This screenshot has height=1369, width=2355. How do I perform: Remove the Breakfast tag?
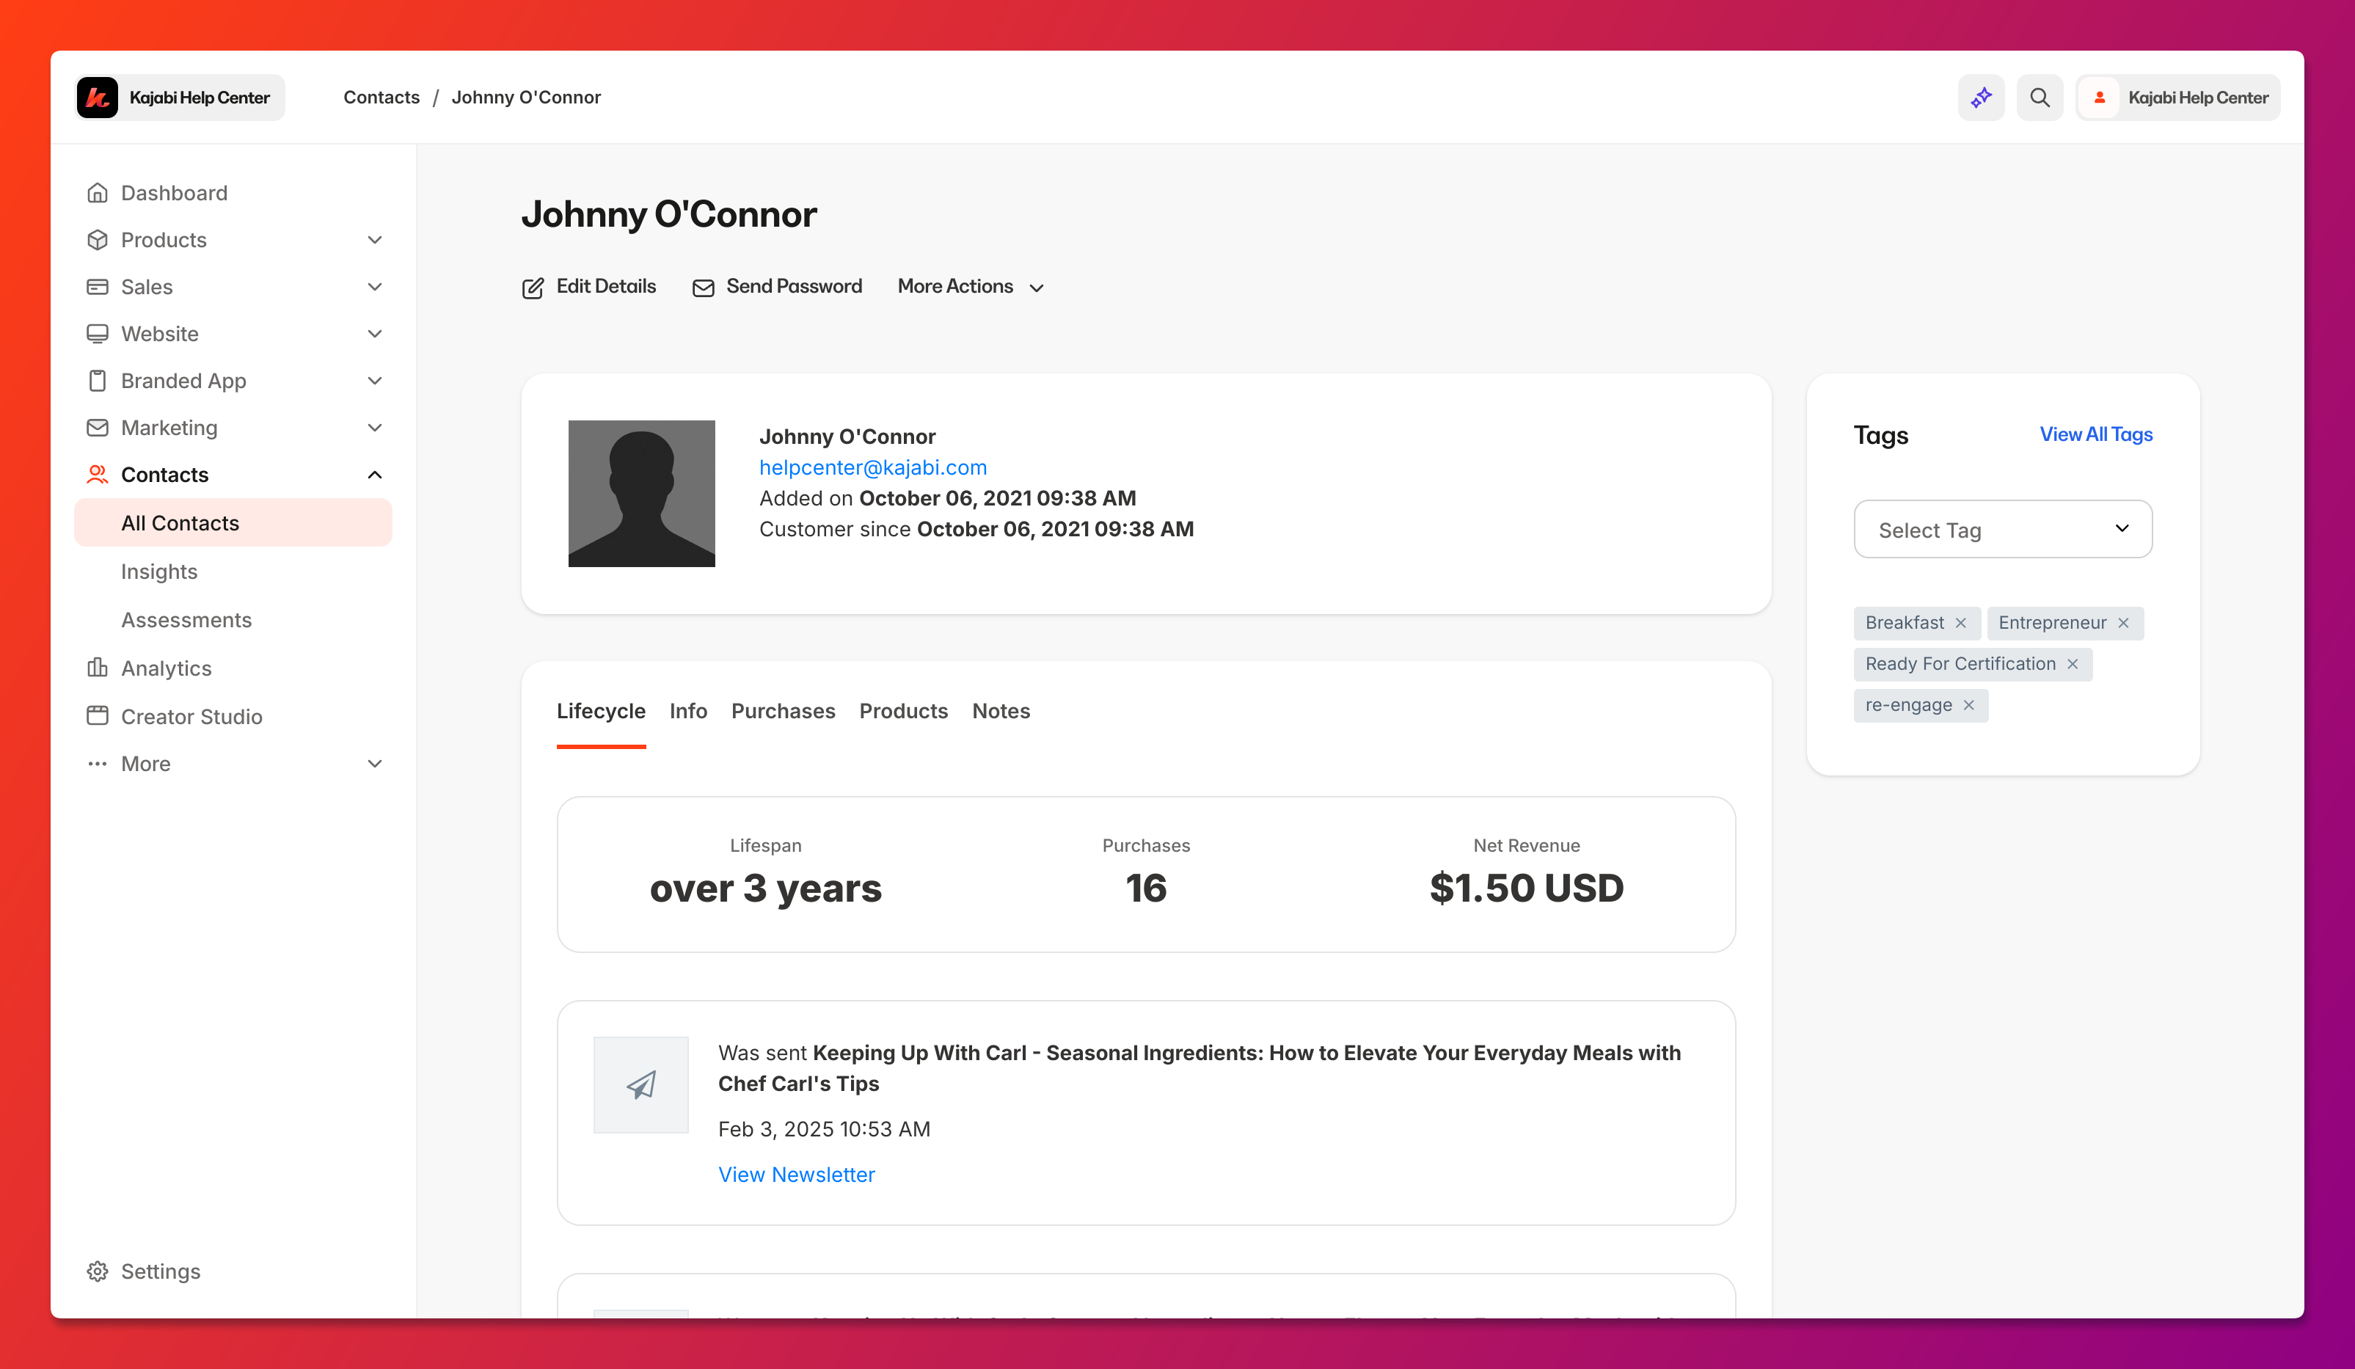click(1960, 624)
